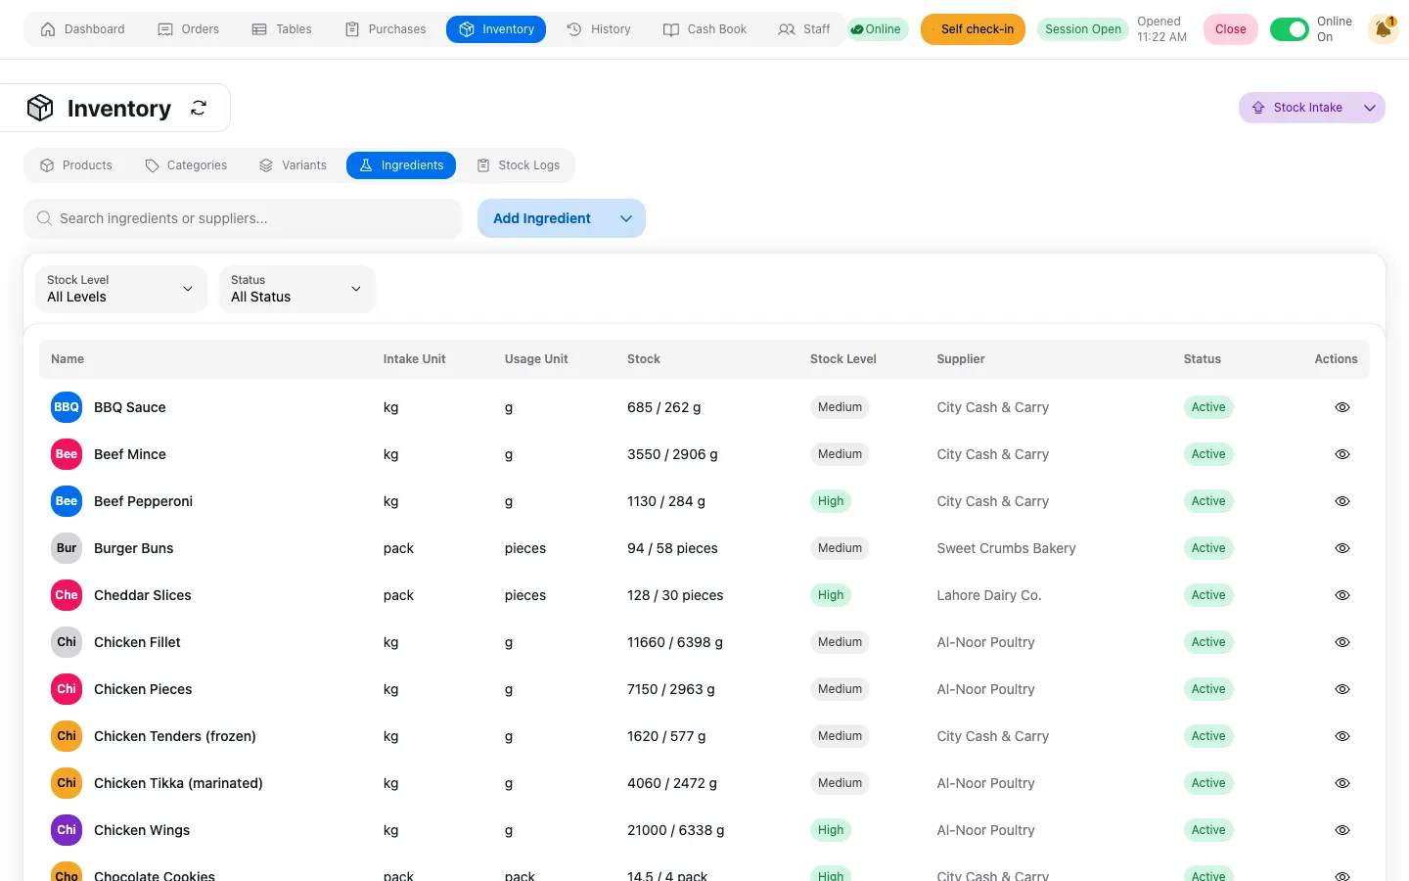Click the Chicken Wings avatar badge
The image size is (1409, 881).
click(x=67, y=830)
